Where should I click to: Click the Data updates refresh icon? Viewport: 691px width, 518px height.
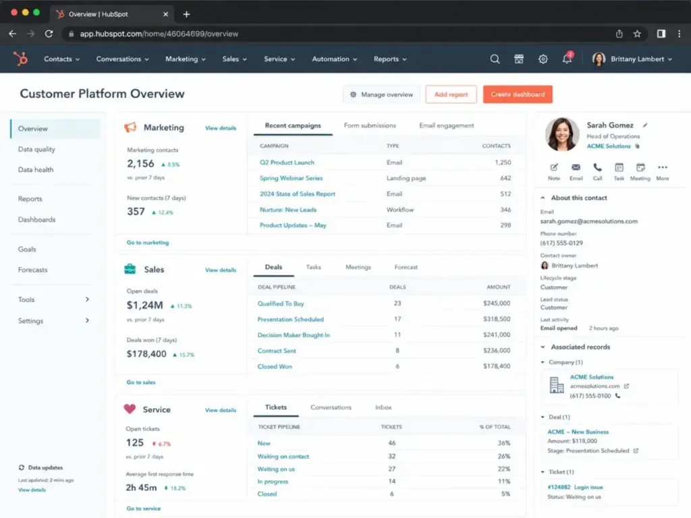(21, 467)
